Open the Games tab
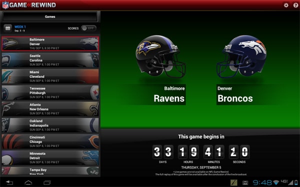This screenshot has width=300, height=187. [50, 16]
